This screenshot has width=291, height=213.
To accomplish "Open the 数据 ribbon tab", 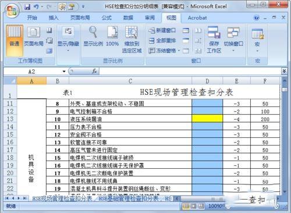I will pos(128,18).
